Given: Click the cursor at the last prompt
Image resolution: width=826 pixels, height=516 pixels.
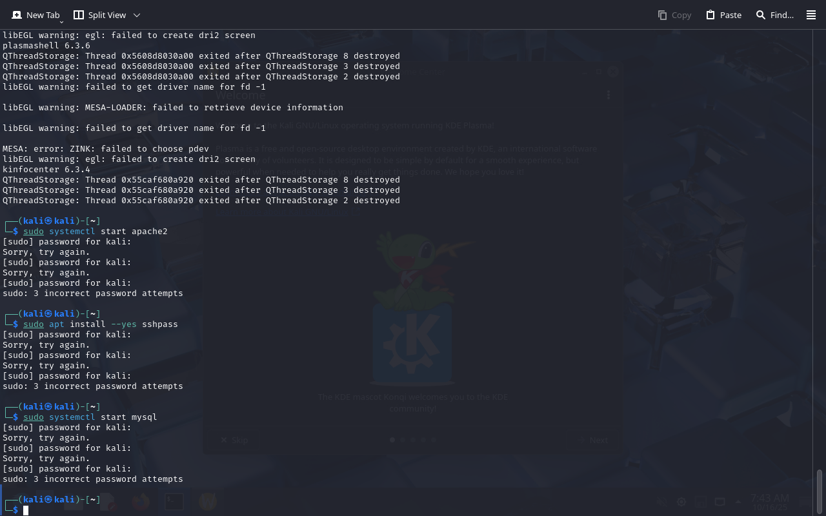Looking at the screenshot, I should coord(26,510).
